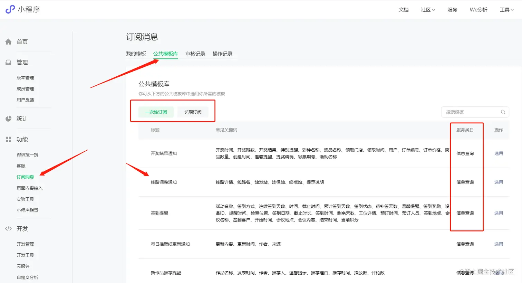The image size is (522, 283).
Task: Click the code icon beside 开发
Action: click(x=9, y=229)
